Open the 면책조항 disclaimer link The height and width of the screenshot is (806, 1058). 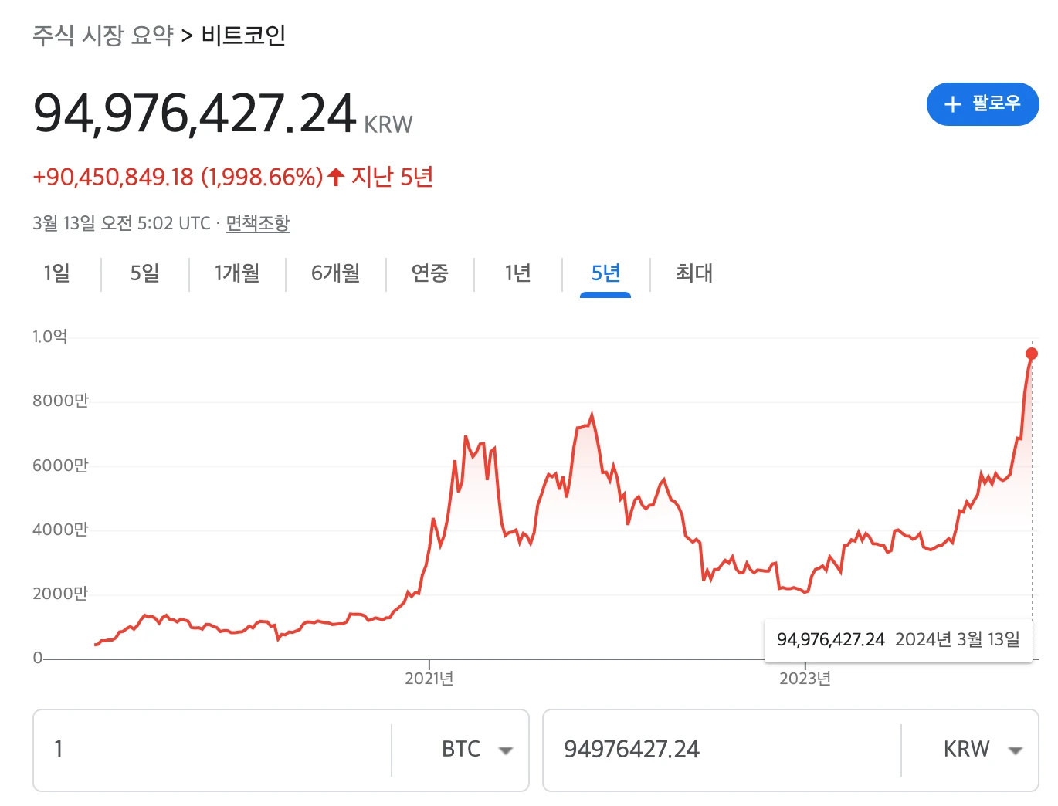(258, 223)
